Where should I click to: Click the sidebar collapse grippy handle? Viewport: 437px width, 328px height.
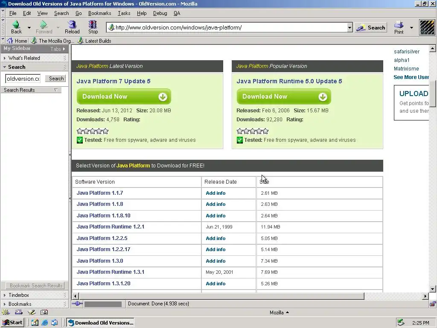point(70,176)
